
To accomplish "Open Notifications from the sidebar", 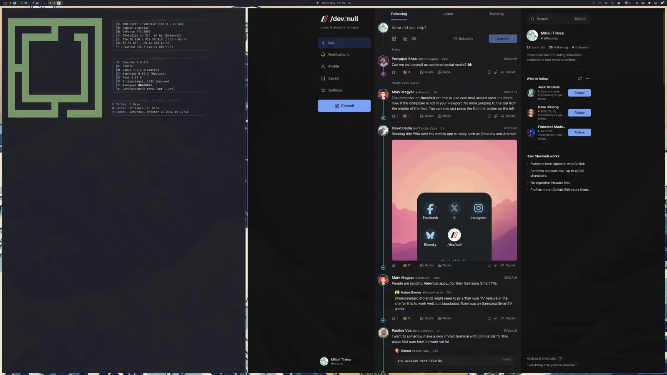I will point(344,55).
